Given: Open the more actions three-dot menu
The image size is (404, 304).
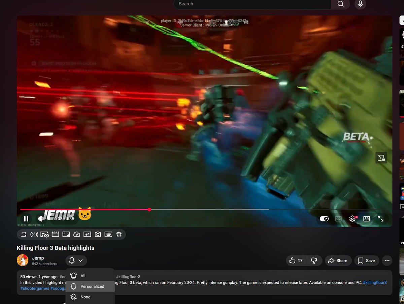Looking at the screenshot, I should coord(387,261).
